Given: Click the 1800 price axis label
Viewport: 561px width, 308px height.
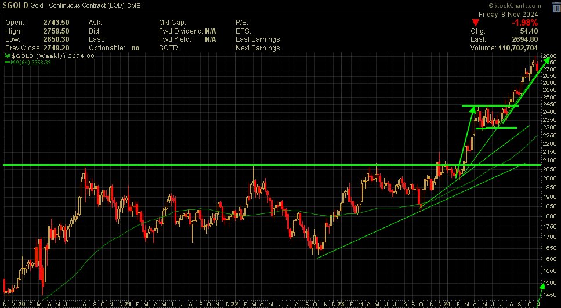Looking at the screenshot, I should click(x=550, y=216).
